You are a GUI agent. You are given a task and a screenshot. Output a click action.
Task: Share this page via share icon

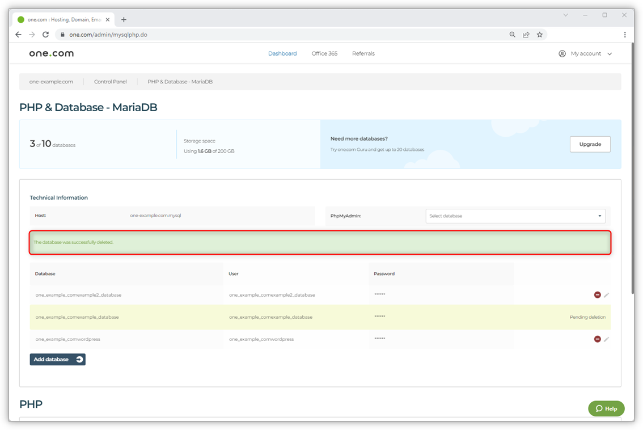coord(526,35)
